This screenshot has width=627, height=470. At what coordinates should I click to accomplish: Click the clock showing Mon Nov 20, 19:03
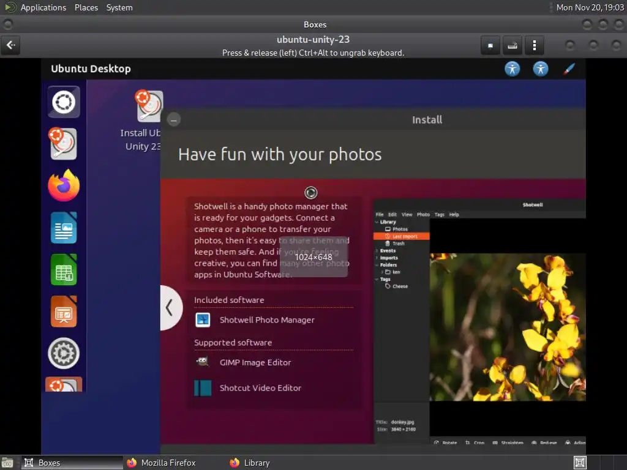[590, 7]
